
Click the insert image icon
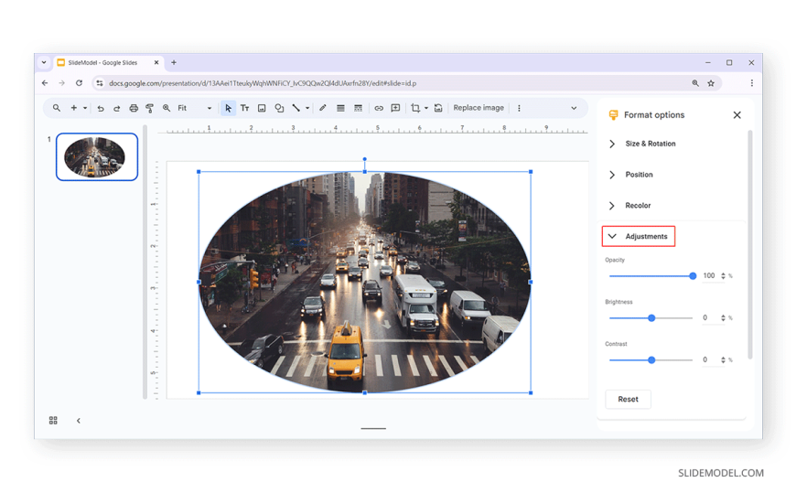pos(262,108)
